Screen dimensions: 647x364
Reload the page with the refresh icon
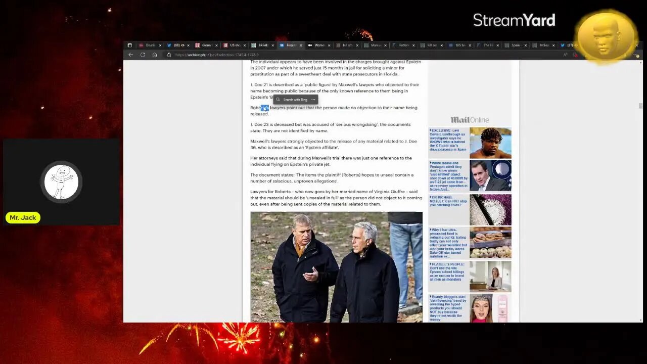[x=143, y=55]
